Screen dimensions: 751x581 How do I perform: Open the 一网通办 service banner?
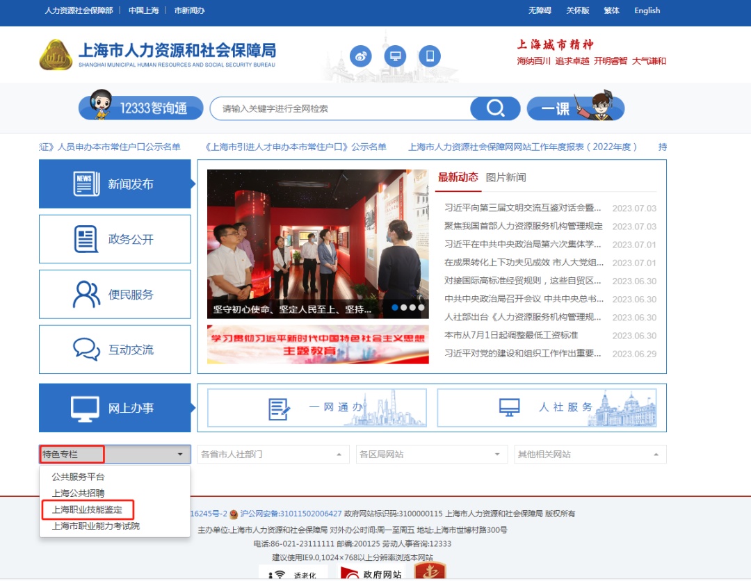[x=317, y=407]
